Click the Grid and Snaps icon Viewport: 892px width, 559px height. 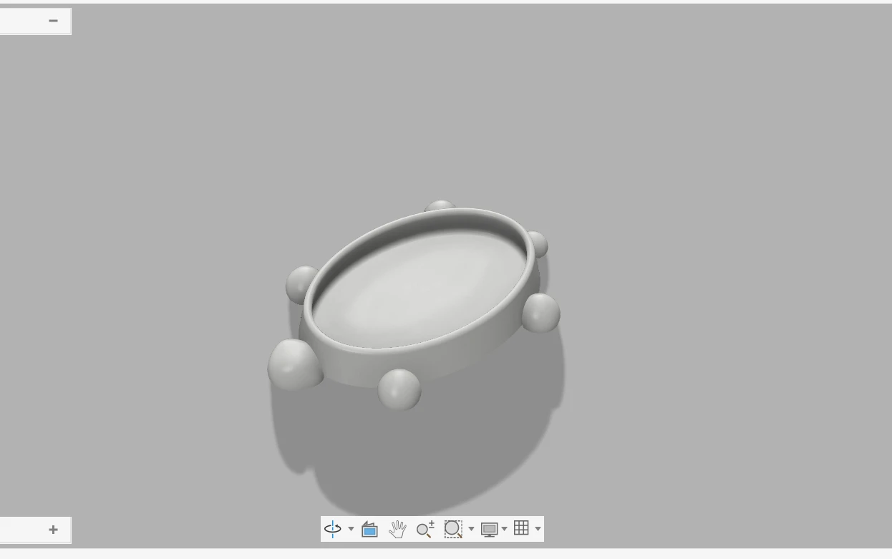coord(522,528)
